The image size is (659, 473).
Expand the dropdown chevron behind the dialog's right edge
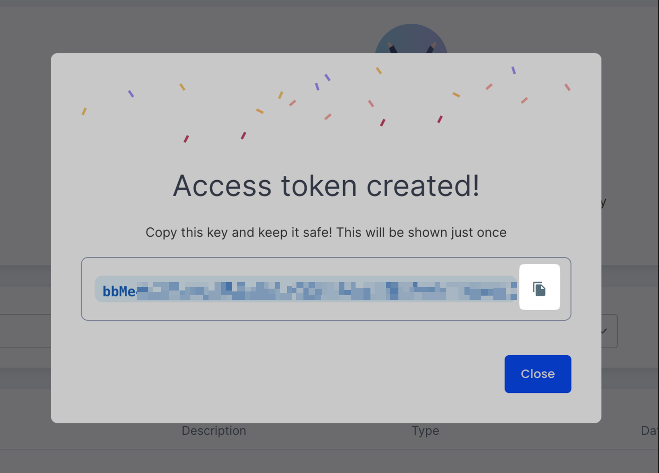(x=604, y=331)
